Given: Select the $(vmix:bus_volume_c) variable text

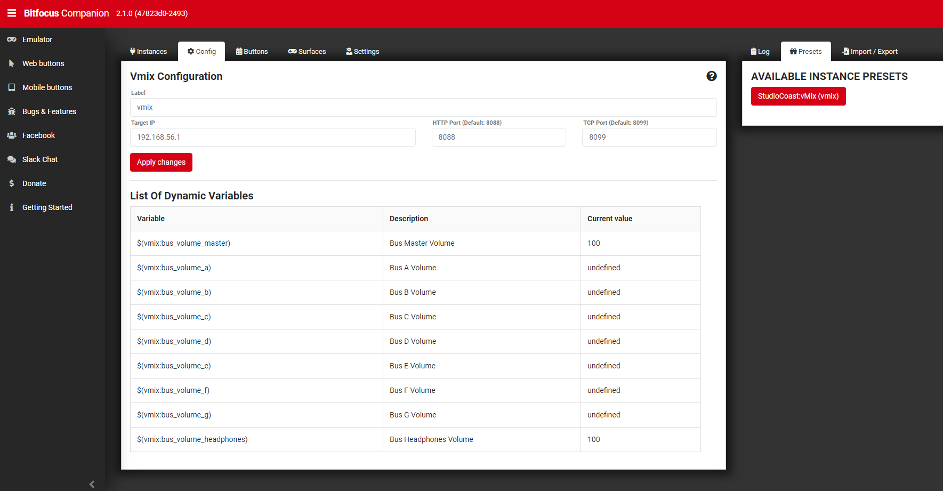Looking at the screenshot, I should coord(174,317).
